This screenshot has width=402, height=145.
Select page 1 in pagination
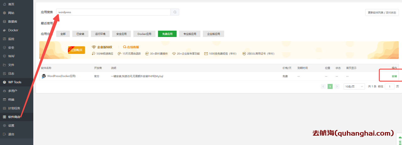pyautogui.click(x=330, y=86)
